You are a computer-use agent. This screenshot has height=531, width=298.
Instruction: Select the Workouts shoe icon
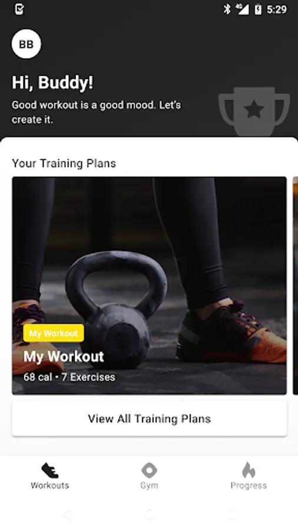click(x=49, y=471)
